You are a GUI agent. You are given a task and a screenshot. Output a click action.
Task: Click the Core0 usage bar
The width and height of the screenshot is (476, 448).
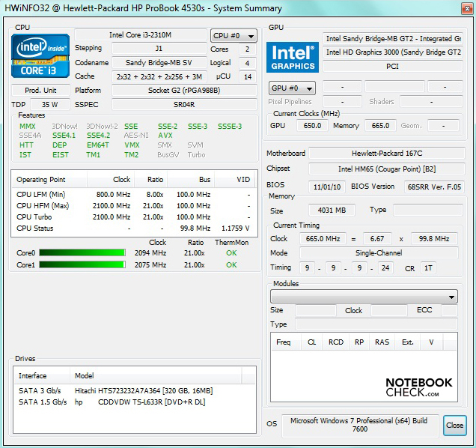pos(82,252)
